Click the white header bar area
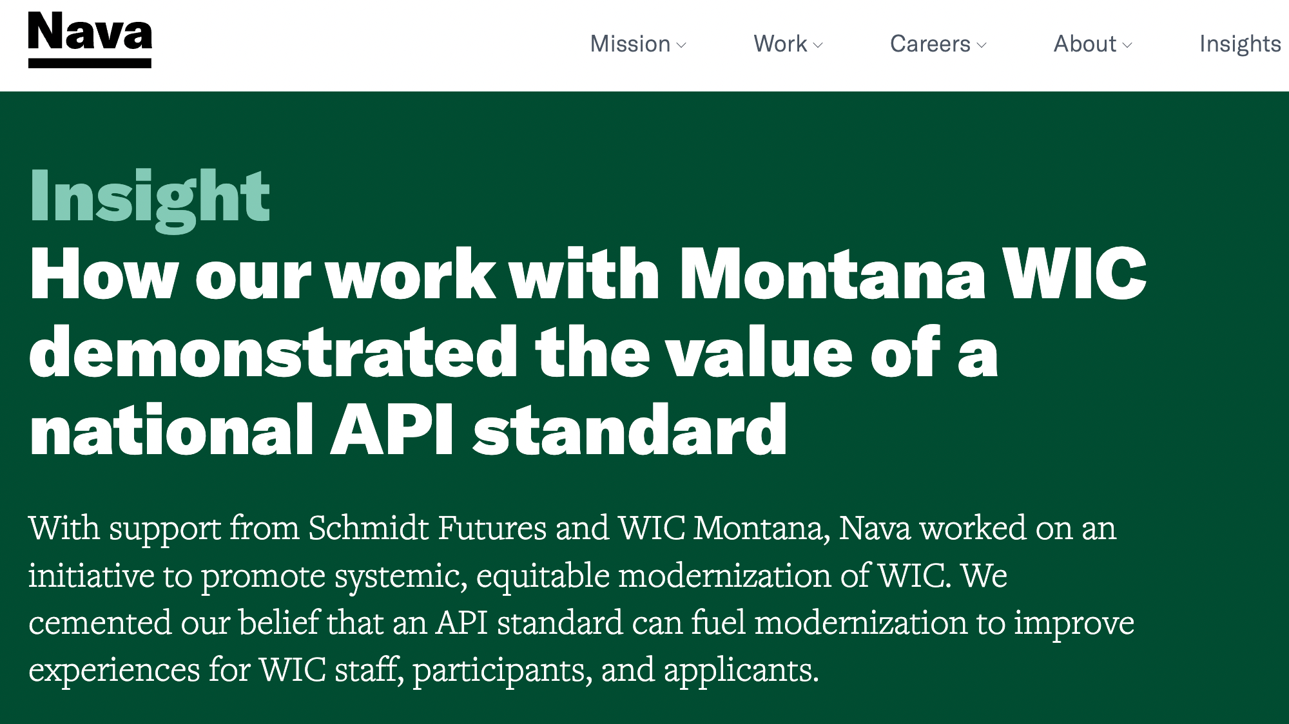Screen dimensions: 1289x724 (x=387, y=44)
